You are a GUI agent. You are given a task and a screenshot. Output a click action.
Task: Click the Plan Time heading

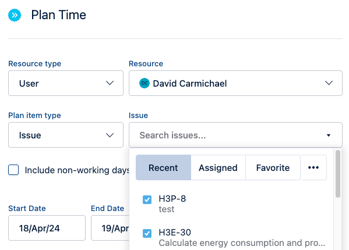pos(58,15)
